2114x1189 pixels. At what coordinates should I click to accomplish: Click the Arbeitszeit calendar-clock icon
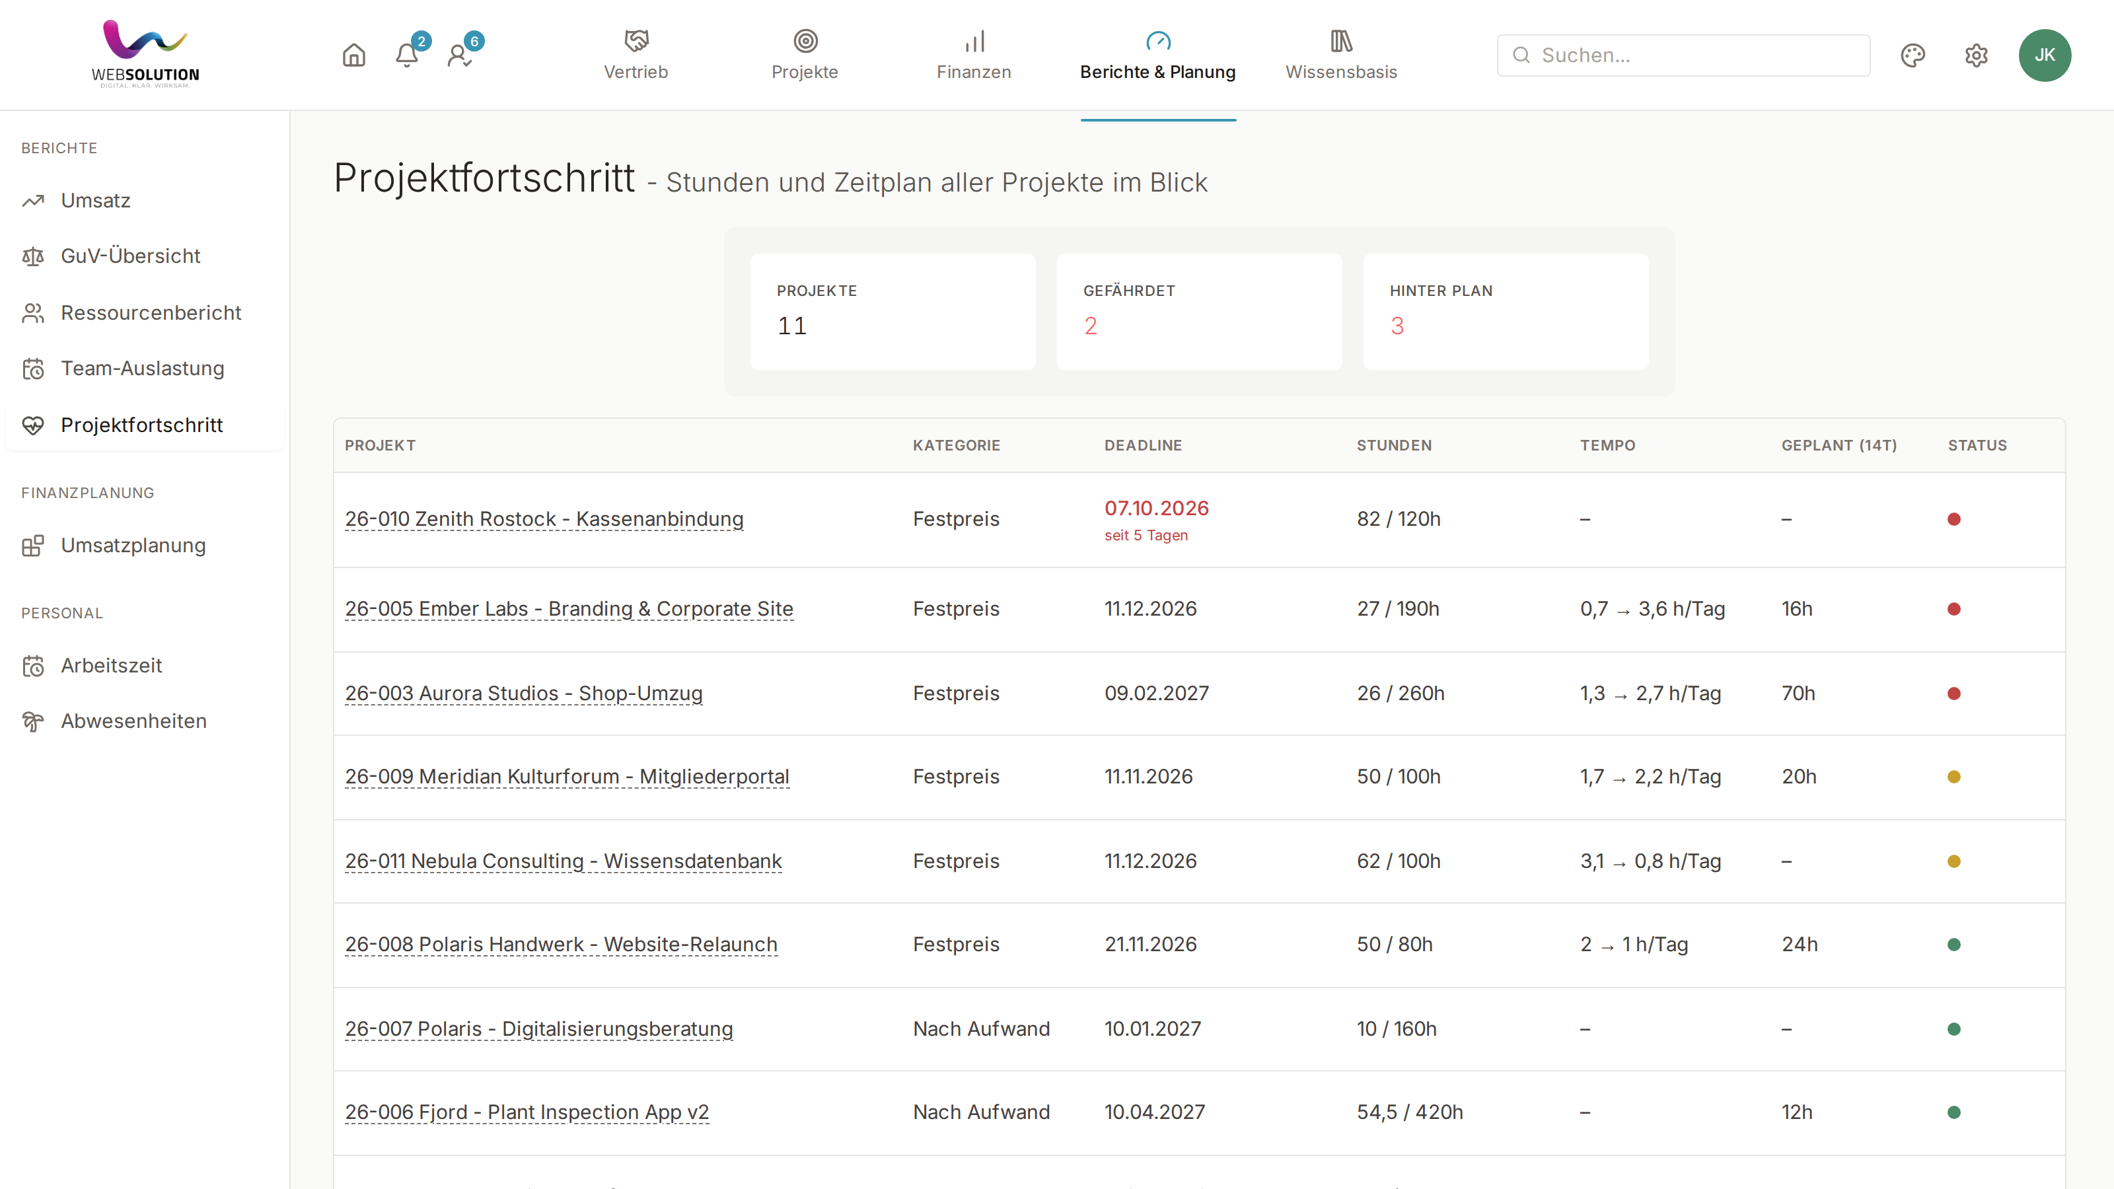pyautogui.click(x=33, y=665)
